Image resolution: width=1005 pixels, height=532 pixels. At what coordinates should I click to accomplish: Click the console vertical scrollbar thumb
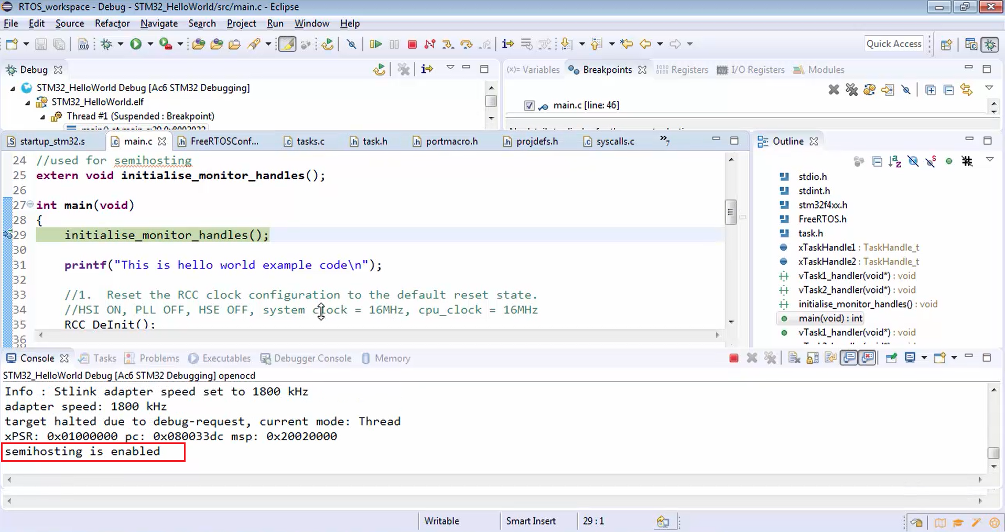point(993,453)
